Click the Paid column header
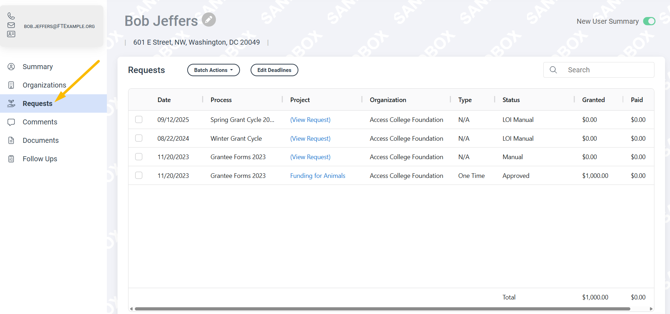Image resolution: width=670 pixels, height=314 pixels. [637, 100]
